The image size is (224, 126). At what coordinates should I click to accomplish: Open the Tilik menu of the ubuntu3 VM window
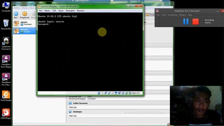54,10
